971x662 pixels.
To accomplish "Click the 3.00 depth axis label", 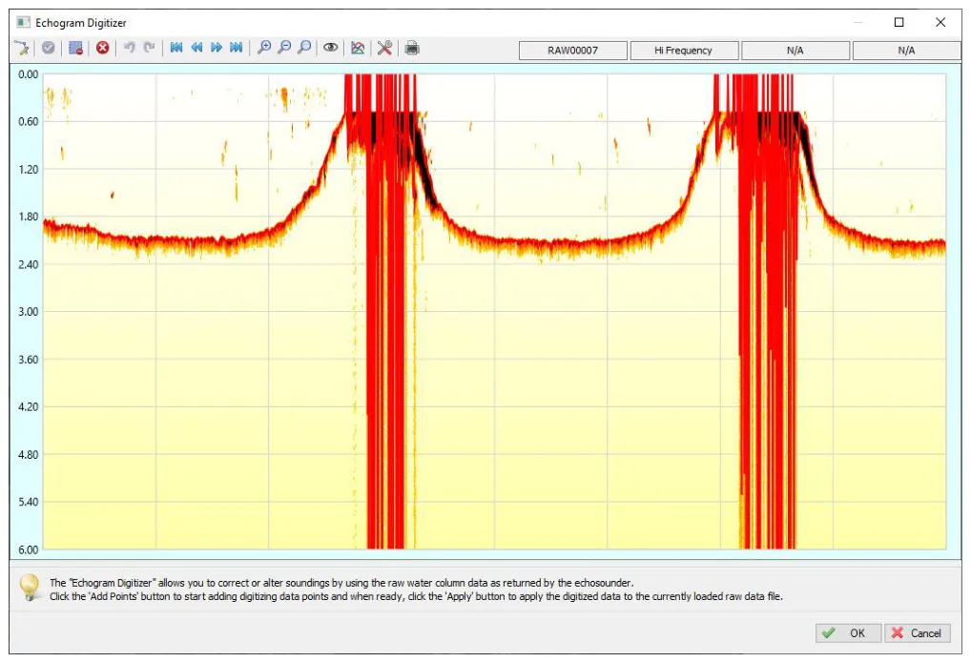I will tap(28, 312).
